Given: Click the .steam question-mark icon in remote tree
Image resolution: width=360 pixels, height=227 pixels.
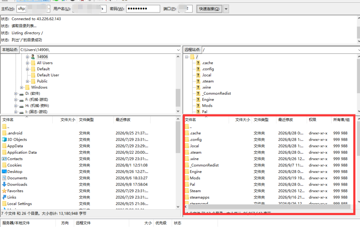Looking at the screenshot, I should point(198,81).
